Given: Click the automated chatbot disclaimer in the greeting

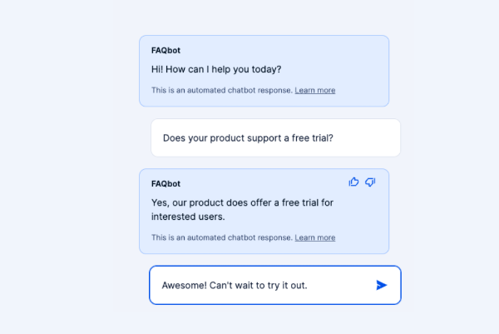Looking at the screenshot, I should (x=222, y=90).
